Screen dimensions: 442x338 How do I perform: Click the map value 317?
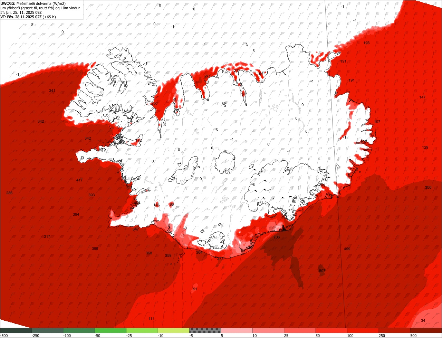pyautogui.click(x=47, y=237)
